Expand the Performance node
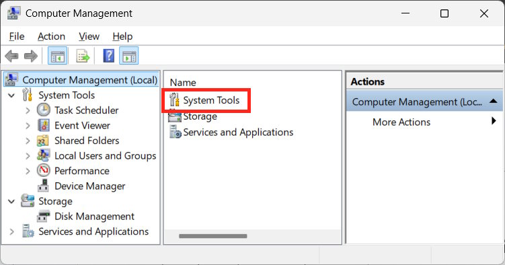 pos(28,171)
